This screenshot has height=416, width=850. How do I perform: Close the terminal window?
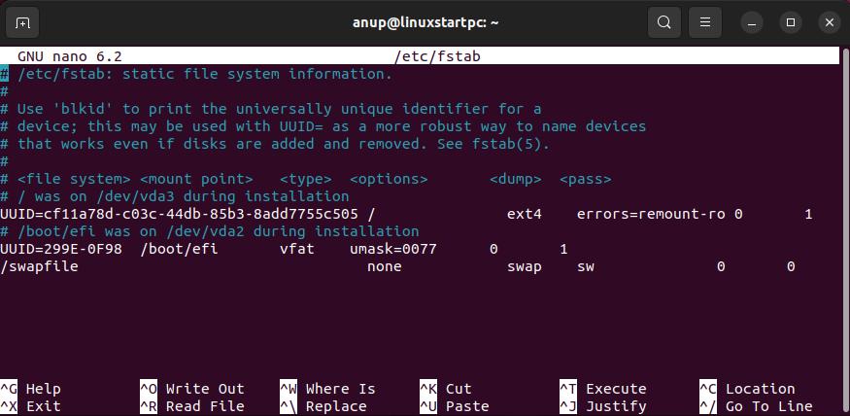coord(829,22)
